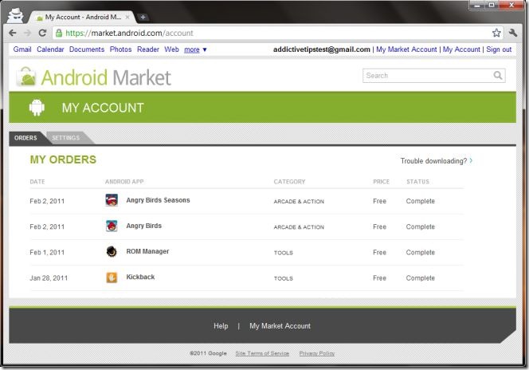Click the browser address bar URL
The image size is (529, 370).
(129, 33)
